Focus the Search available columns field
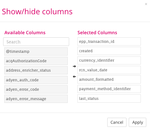 (x=36, y=42)
